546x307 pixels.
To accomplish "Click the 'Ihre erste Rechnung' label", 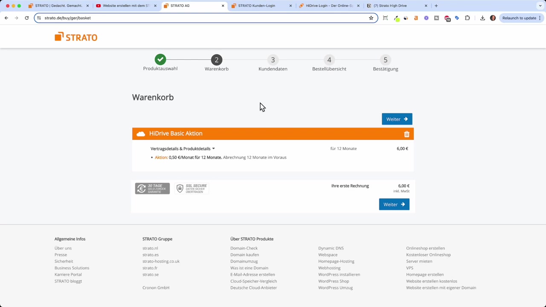I will coord(350,186).
